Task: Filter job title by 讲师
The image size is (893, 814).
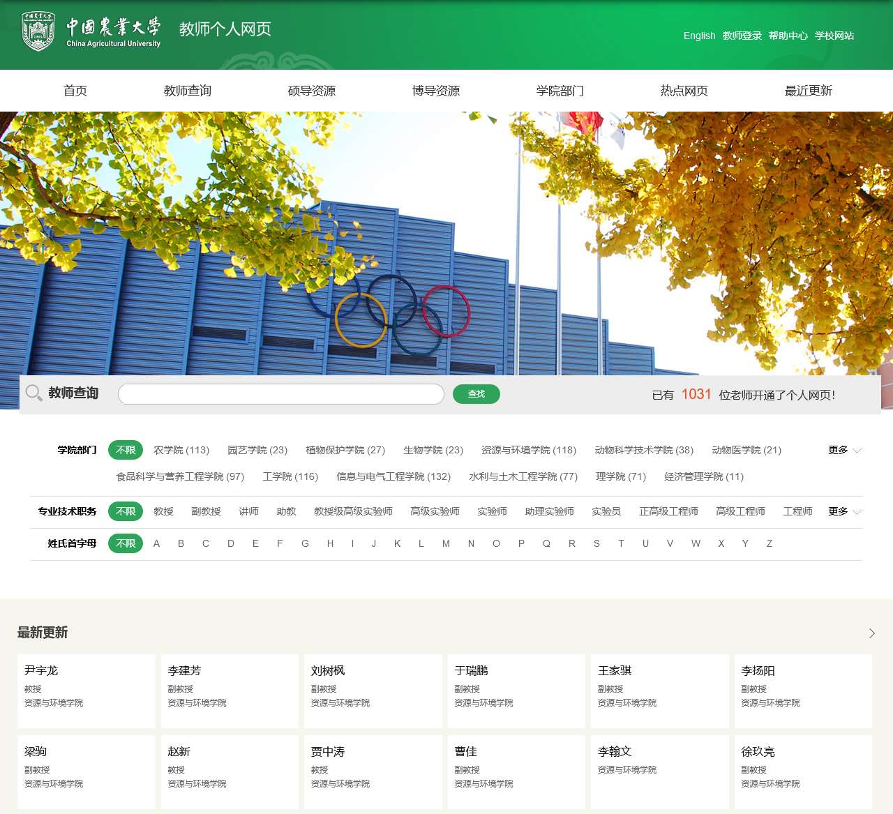Action: tap(248, 511)
